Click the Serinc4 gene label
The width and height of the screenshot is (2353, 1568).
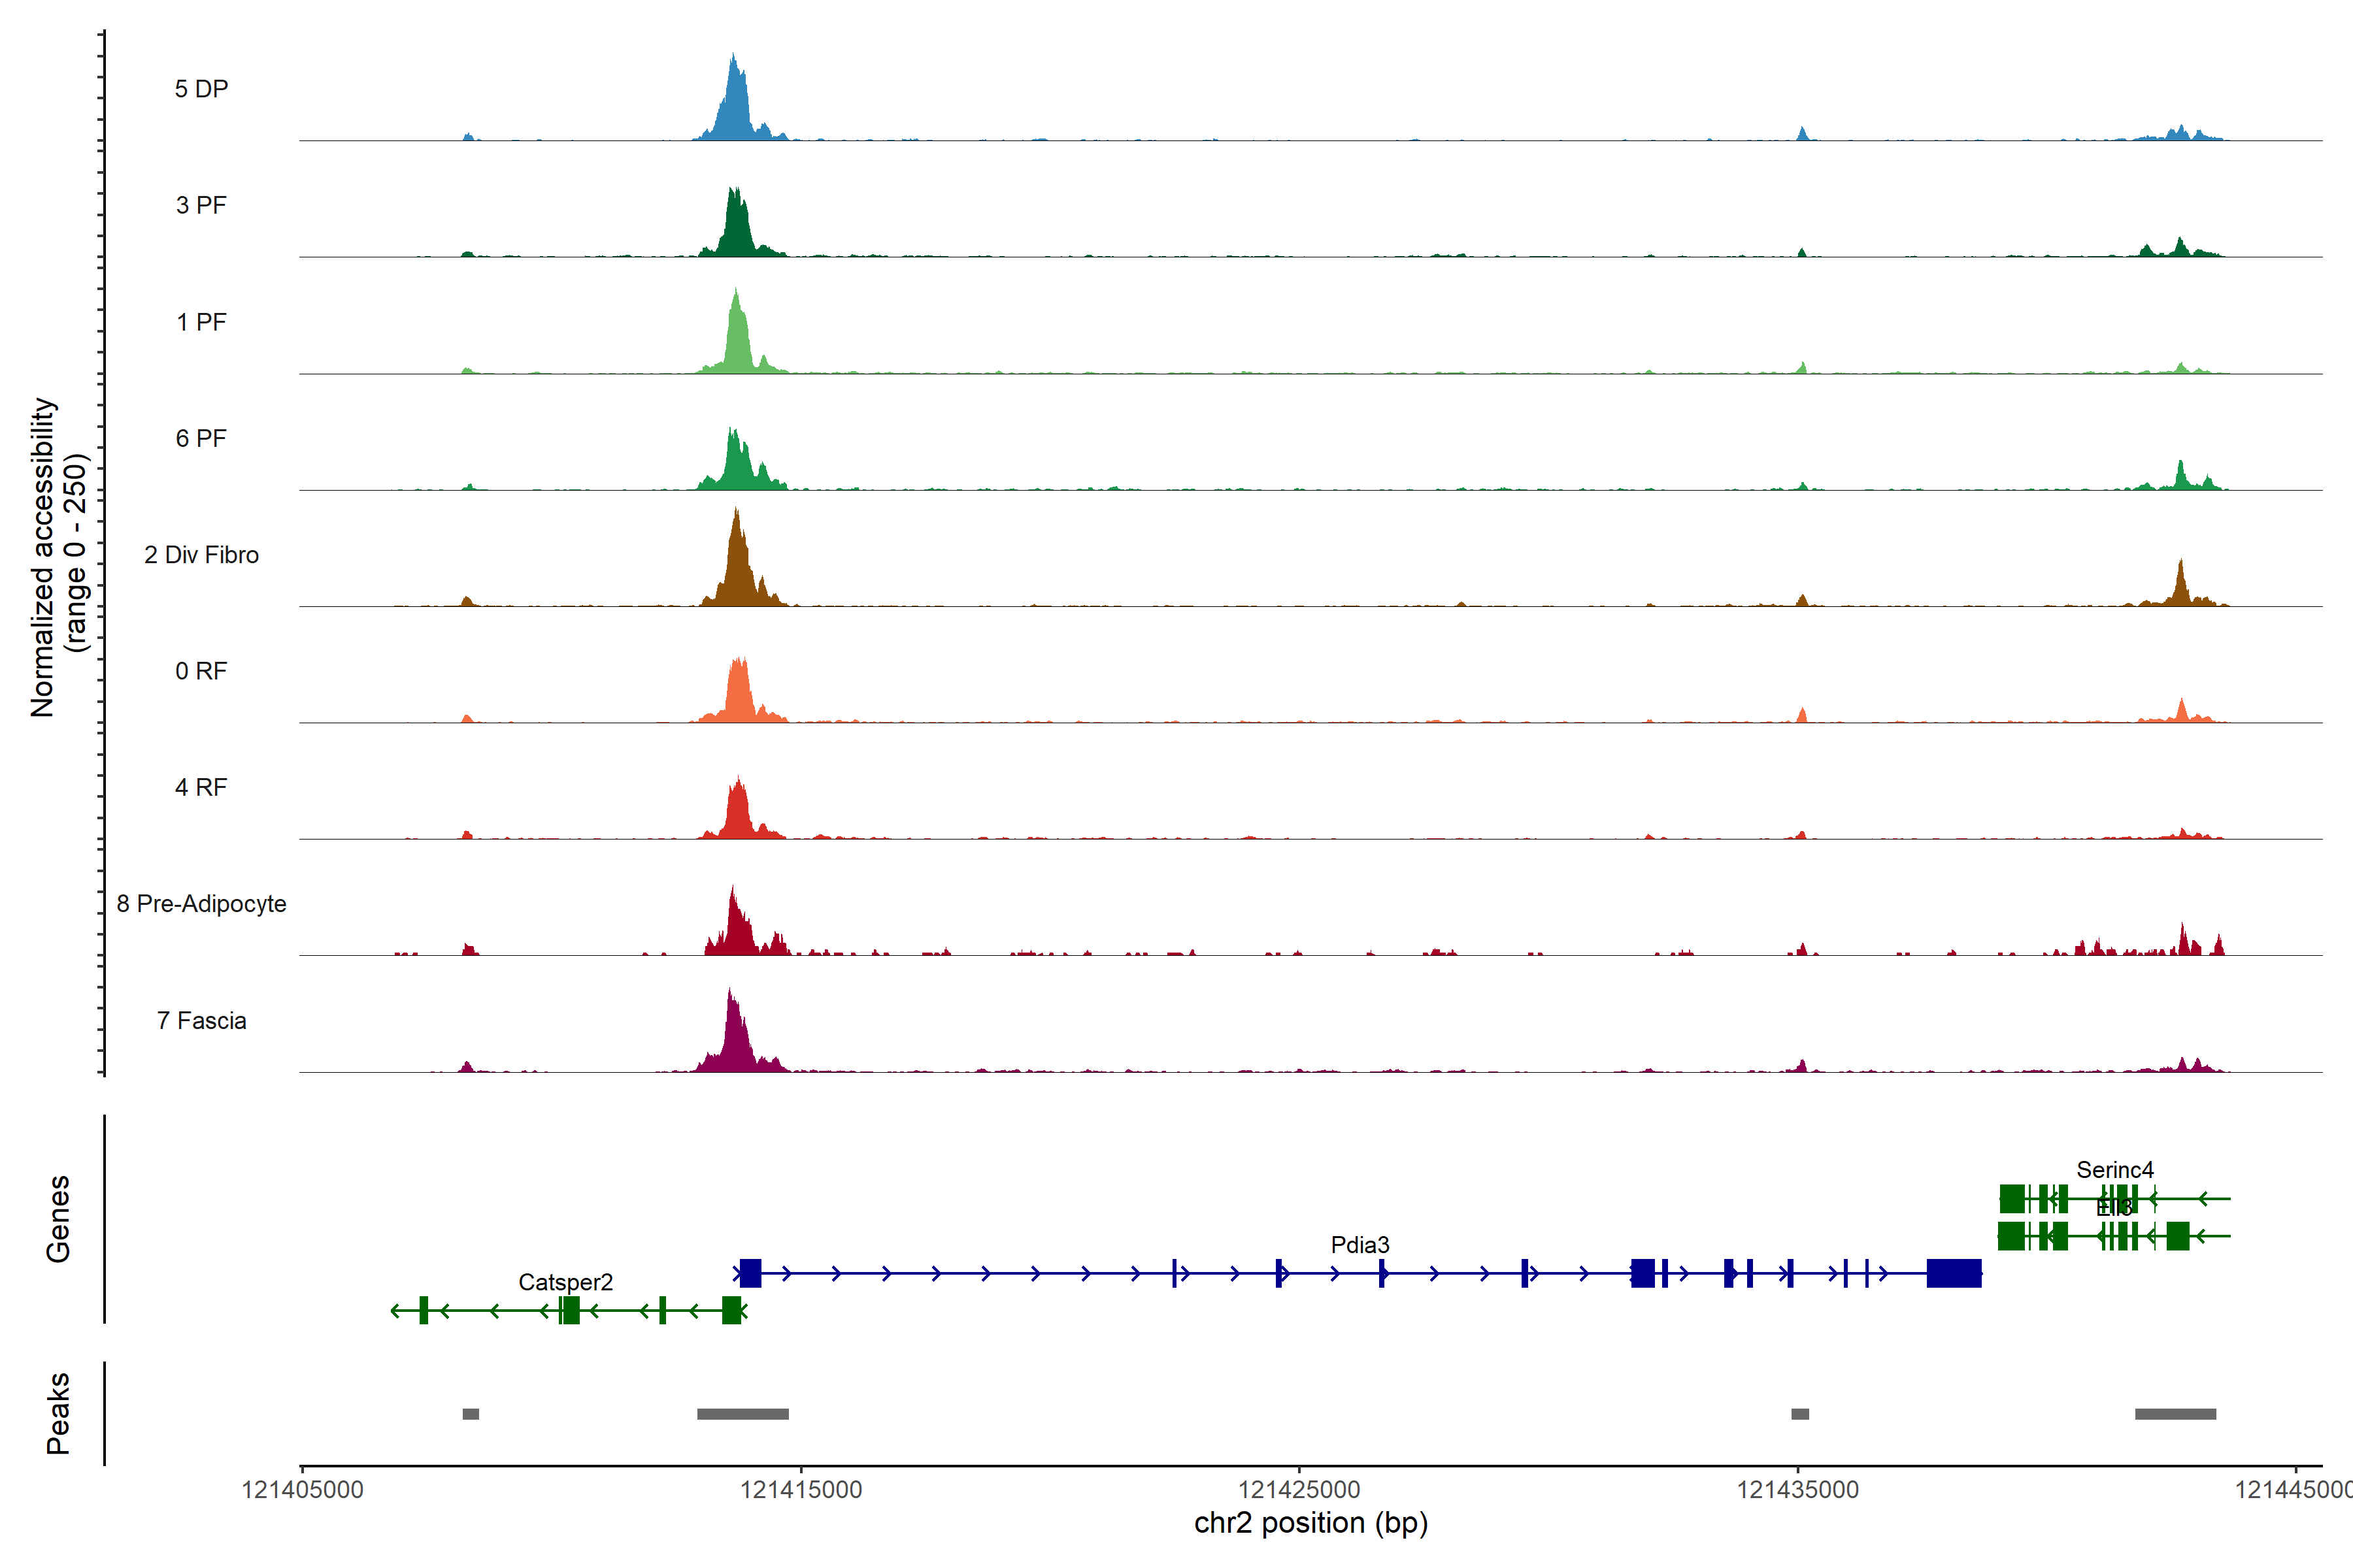(x=2115, y=1170)
